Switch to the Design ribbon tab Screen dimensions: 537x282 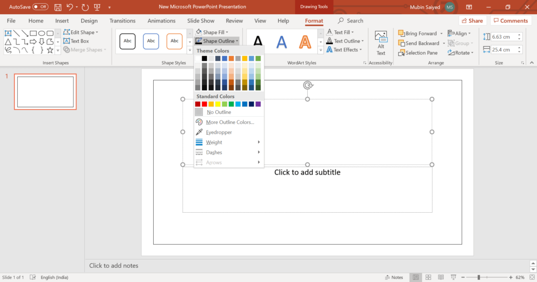[89, 21]
